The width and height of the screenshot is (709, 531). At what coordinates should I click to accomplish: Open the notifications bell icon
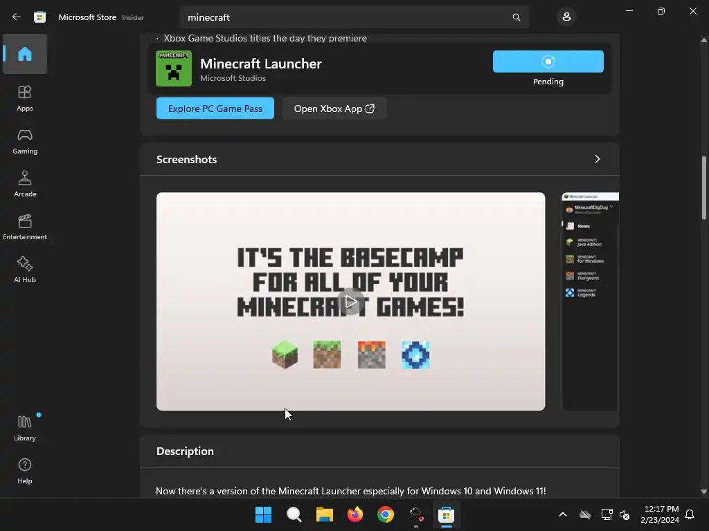690,514
